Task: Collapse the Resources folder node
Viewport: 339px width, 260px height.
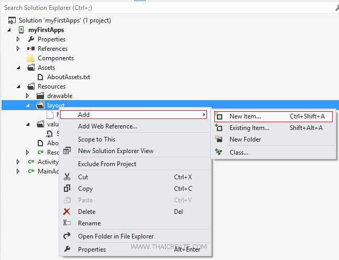Action: [x=18, y=86]
